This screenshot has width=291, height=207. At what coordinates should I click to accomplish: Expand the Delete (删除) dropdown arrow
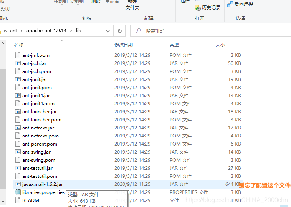click(x=97, y=5)
